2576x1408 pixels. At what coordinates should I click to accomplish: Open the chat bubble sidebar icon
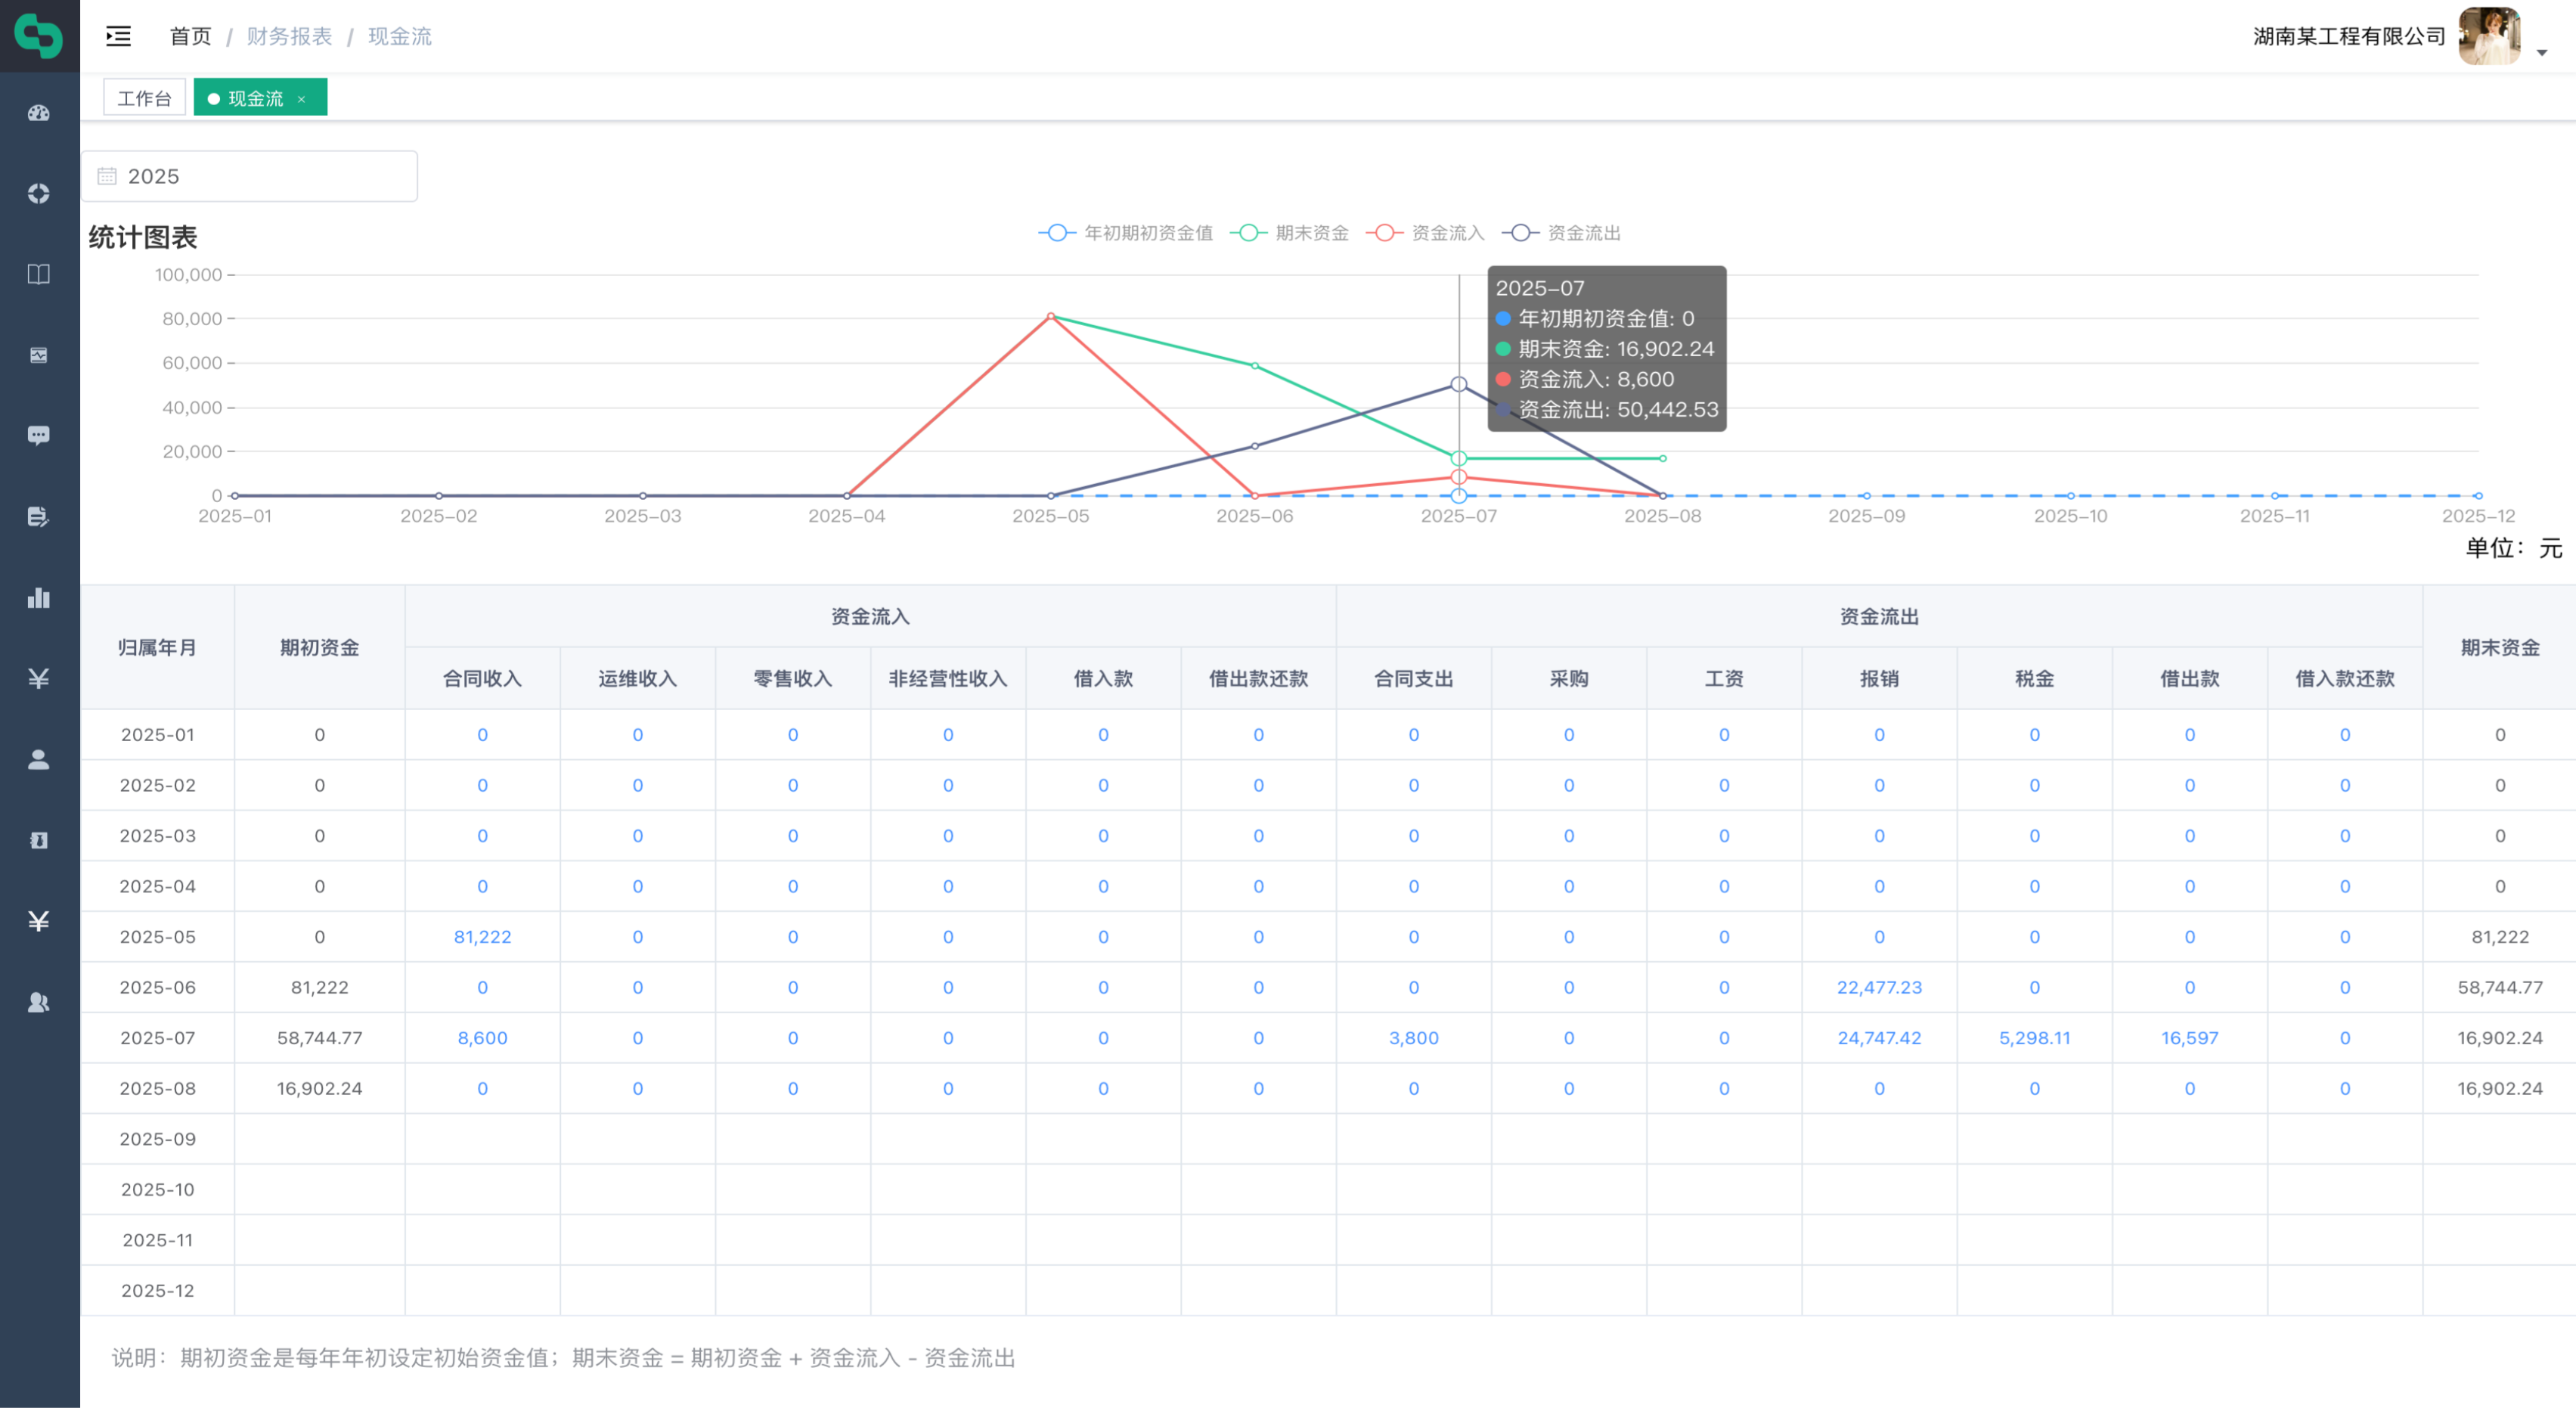[x=39, y=436]
